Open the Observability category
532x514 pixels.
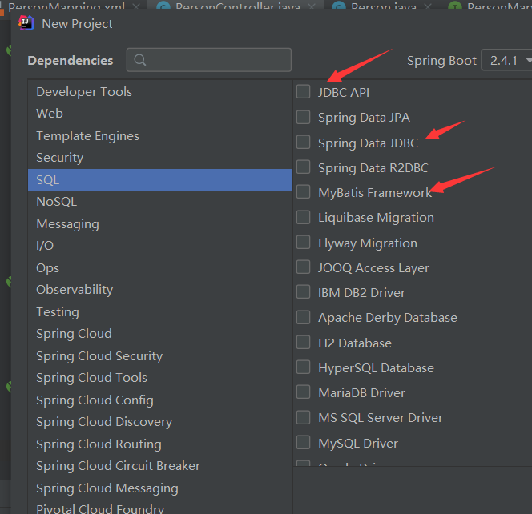click(159, 290)
